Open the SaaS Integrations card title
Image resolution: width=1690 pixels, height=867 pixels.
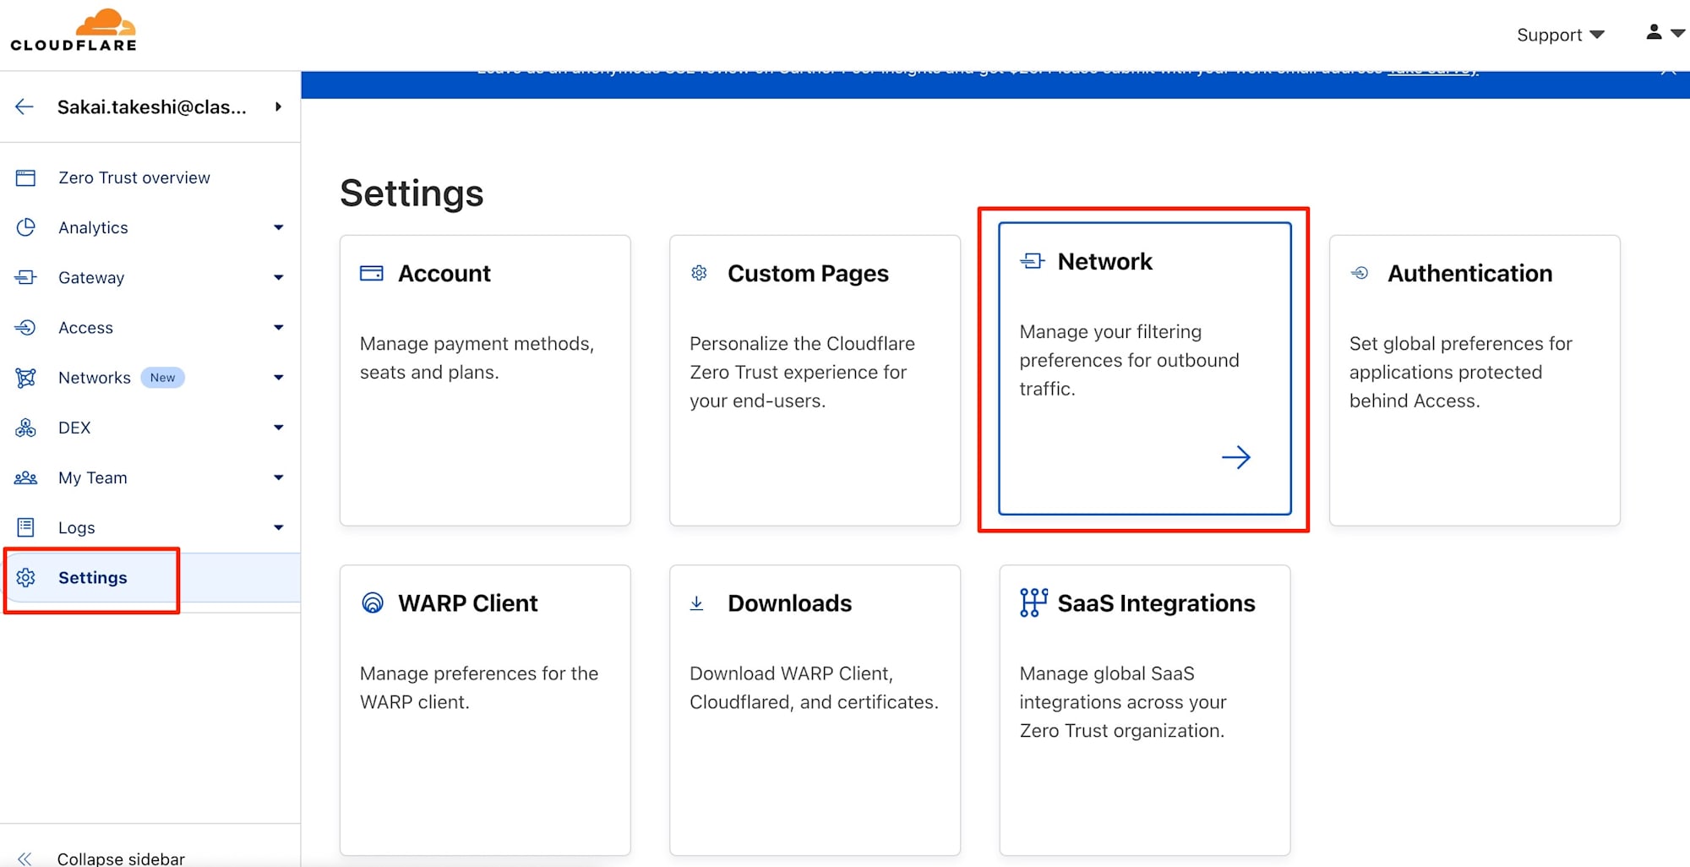(1156, 603)
